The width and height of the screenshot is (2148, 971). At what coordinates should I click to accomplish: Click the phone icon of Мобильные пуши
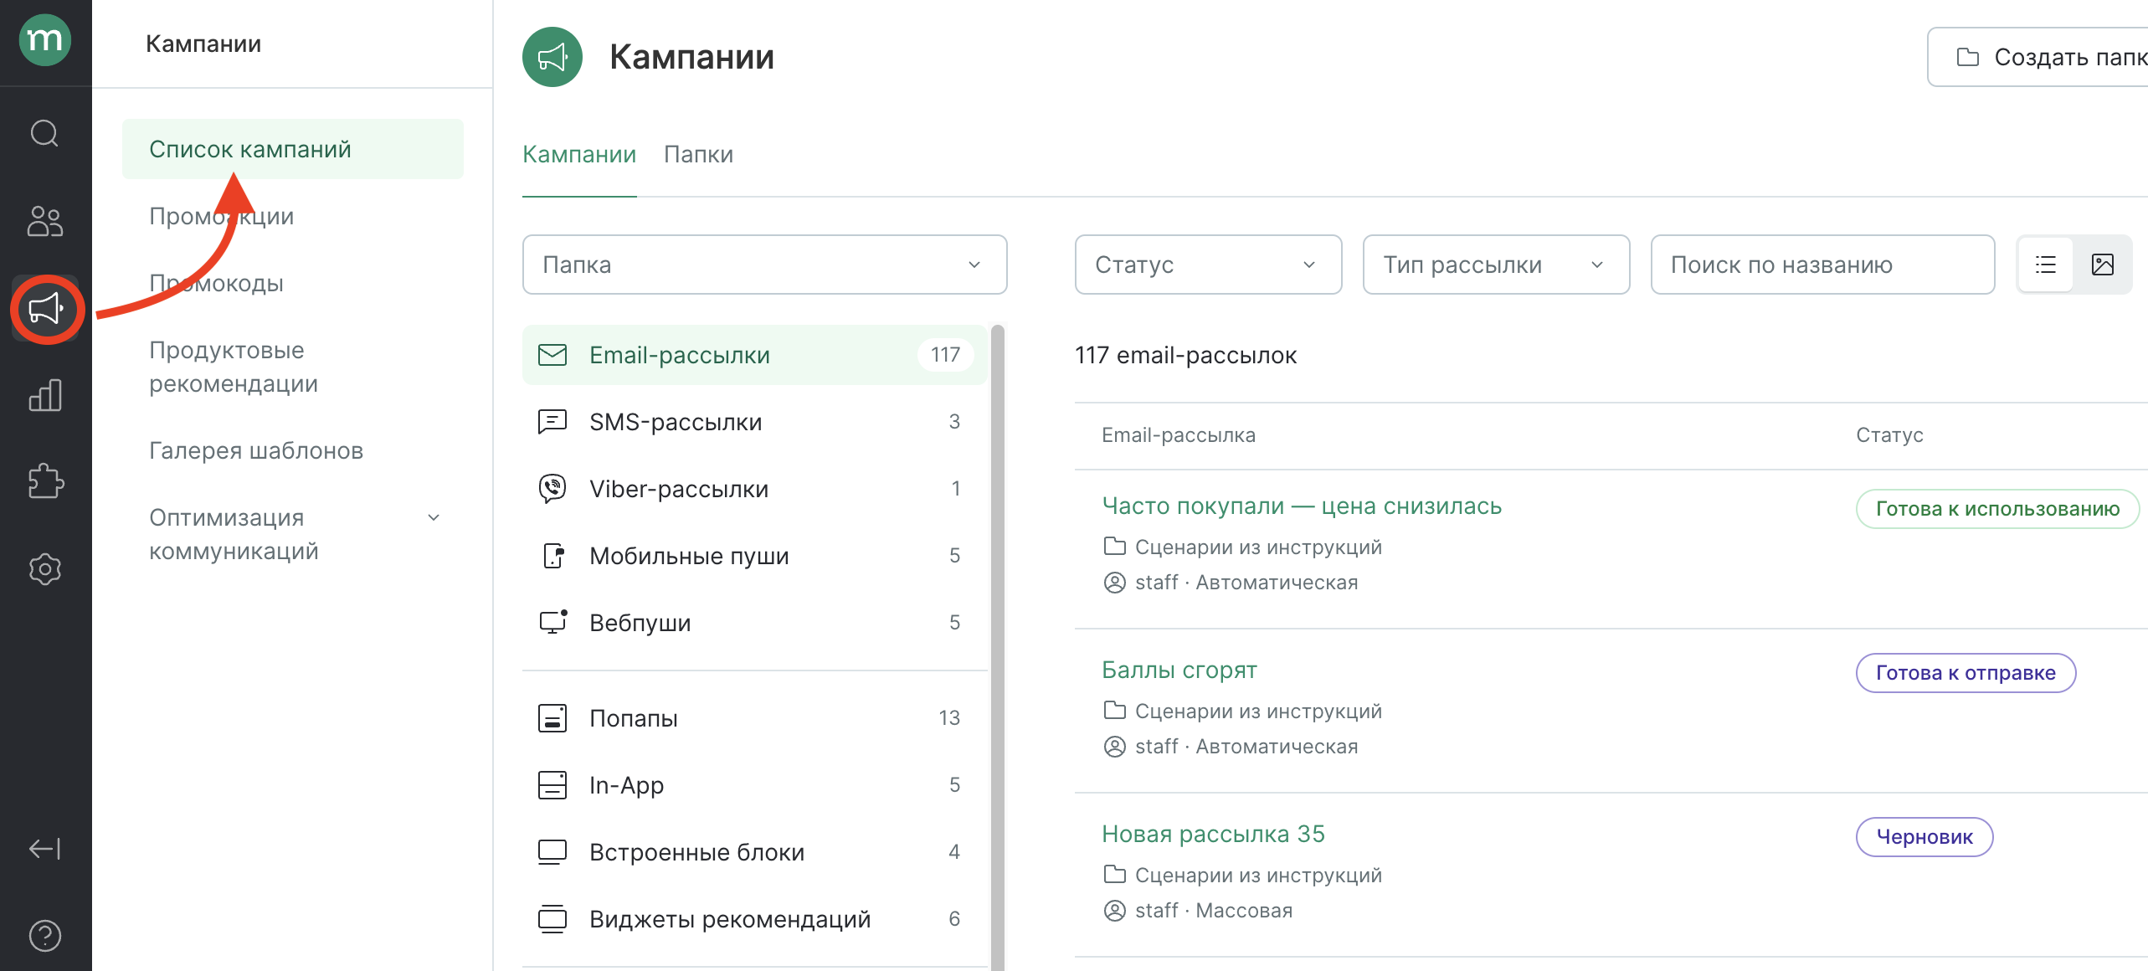tap(553, 556)
